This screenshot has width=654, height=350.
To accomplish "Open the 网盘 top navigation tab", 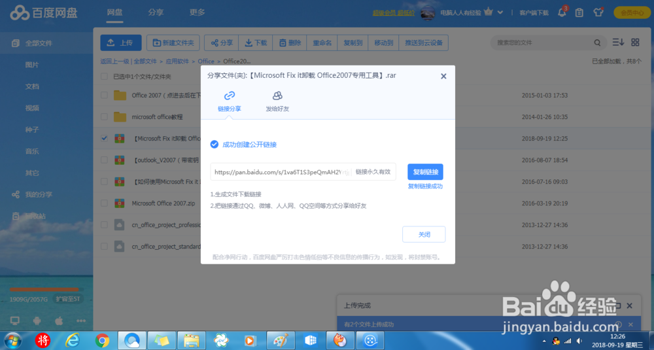I will point(114,12).
